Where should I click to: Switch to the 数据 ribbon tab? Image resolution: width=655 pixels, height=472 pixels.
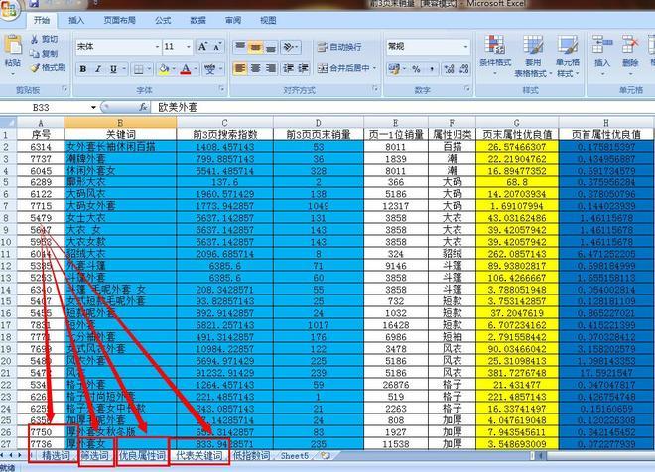[198, 20]
